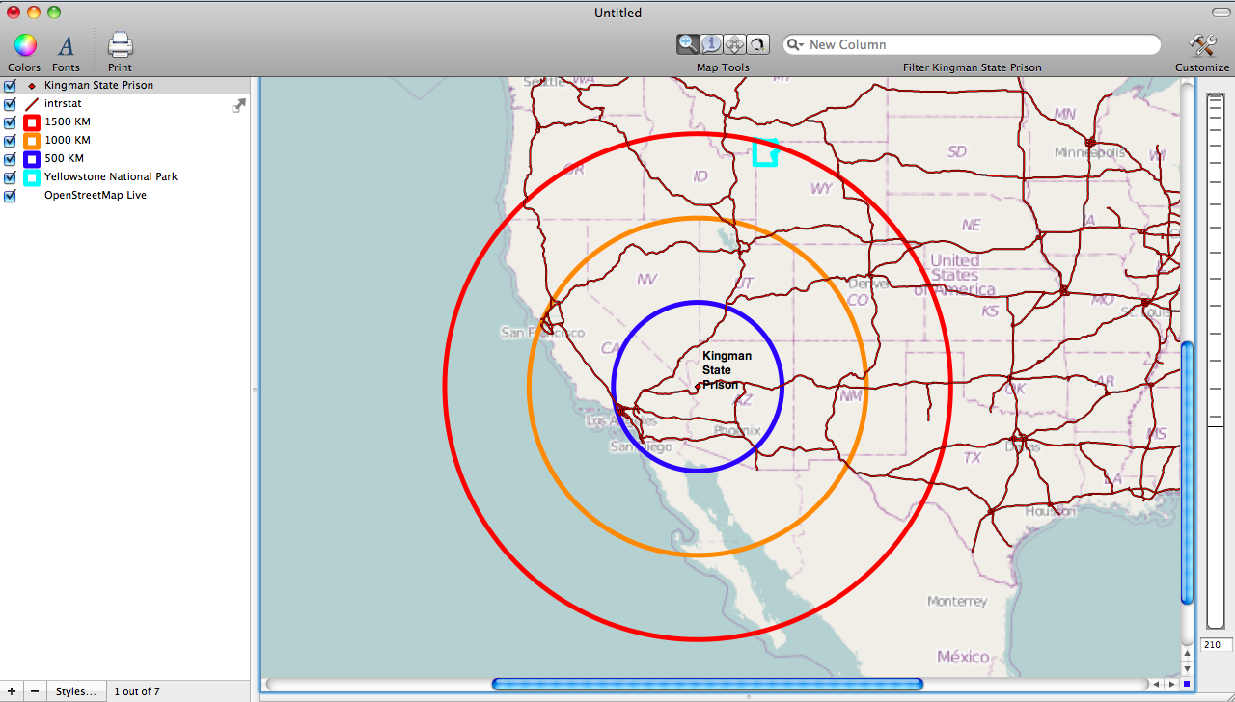Select the zoom magnifier map tool
Viewport: 1235px width, 702px height.
pos(688,43)
